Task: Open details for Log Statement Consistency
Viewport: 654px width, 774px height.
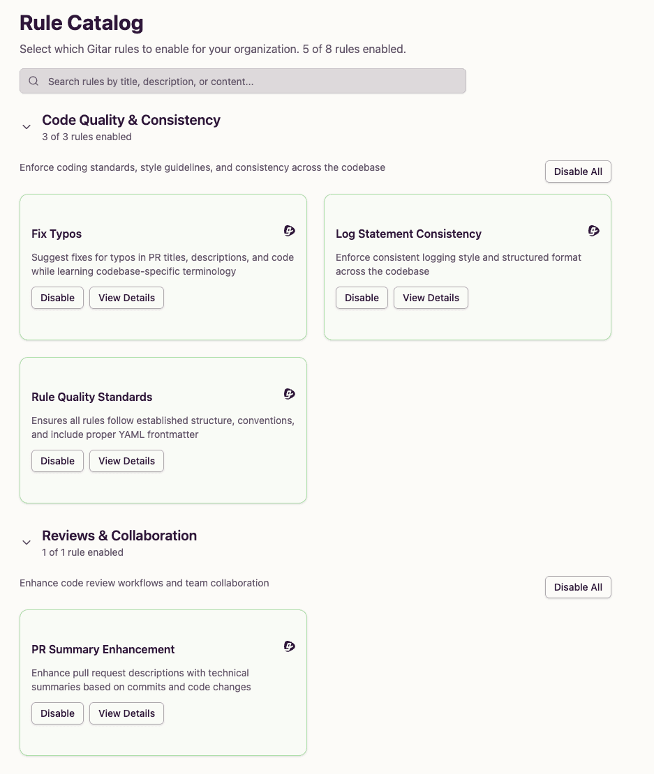Action: (431, 298)
